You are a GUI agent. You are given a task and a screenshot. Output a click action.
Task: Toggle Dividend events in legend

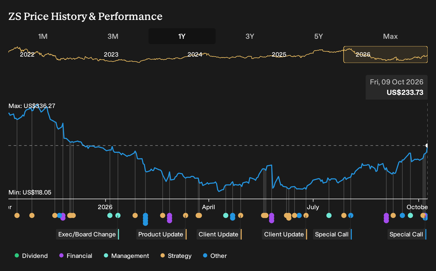(31, 256)
